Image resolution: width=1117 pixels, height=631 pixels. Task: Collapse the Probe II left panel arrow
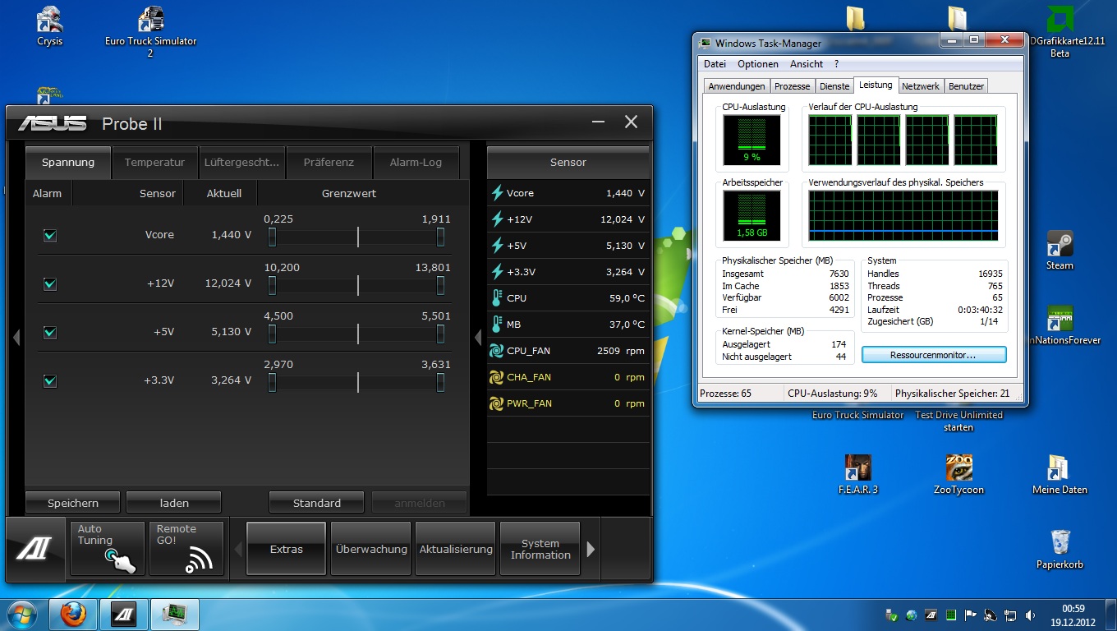[16, 337]
